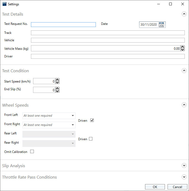Enable the rear wheels Driven checkbox
The width and height of the screenshot is (189, 191).
(x=91, y=139)
